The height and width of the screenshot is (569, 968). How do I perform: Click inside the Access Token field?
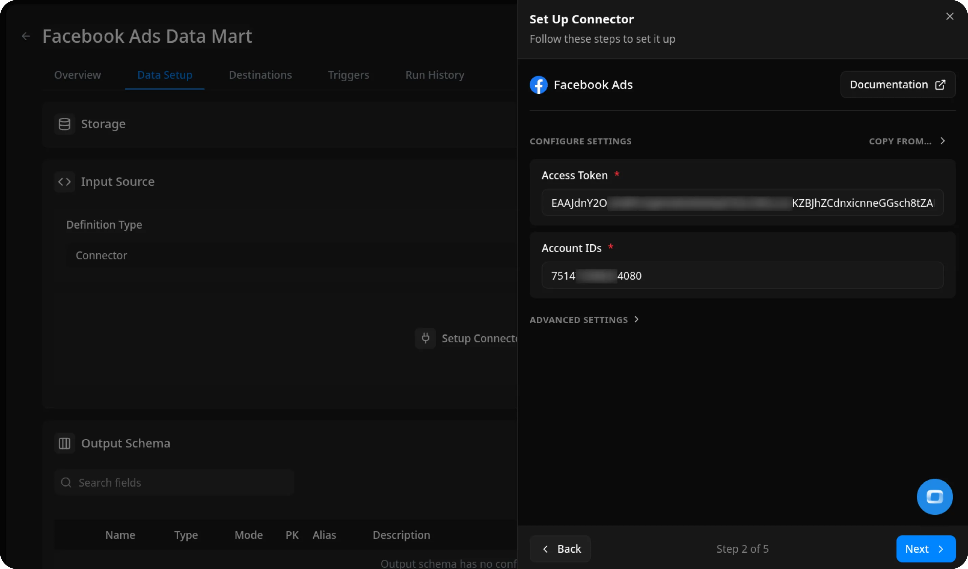click(741, 203)
